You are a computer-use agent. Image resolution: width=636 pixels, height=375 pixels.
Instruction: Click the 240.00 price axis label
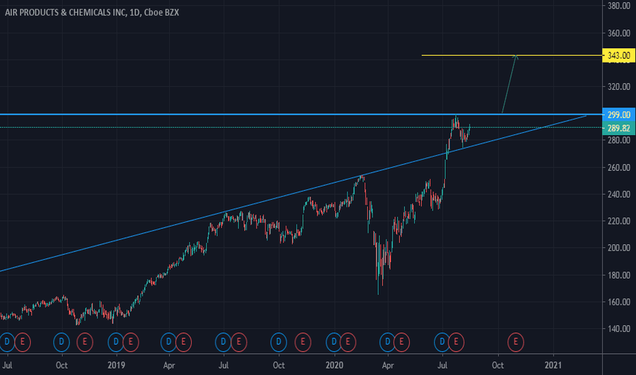[x=619, y=194]
